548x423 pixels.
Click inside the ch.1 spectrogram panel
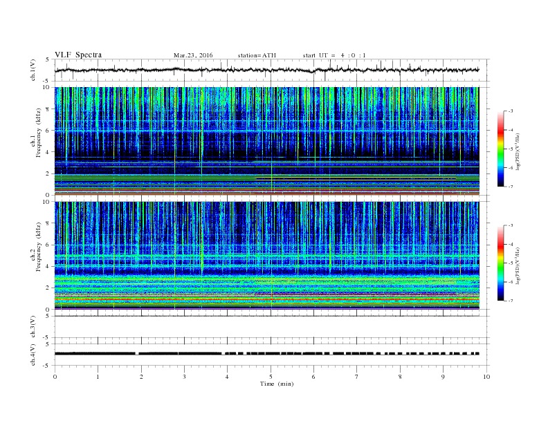(x=266, y=141)
